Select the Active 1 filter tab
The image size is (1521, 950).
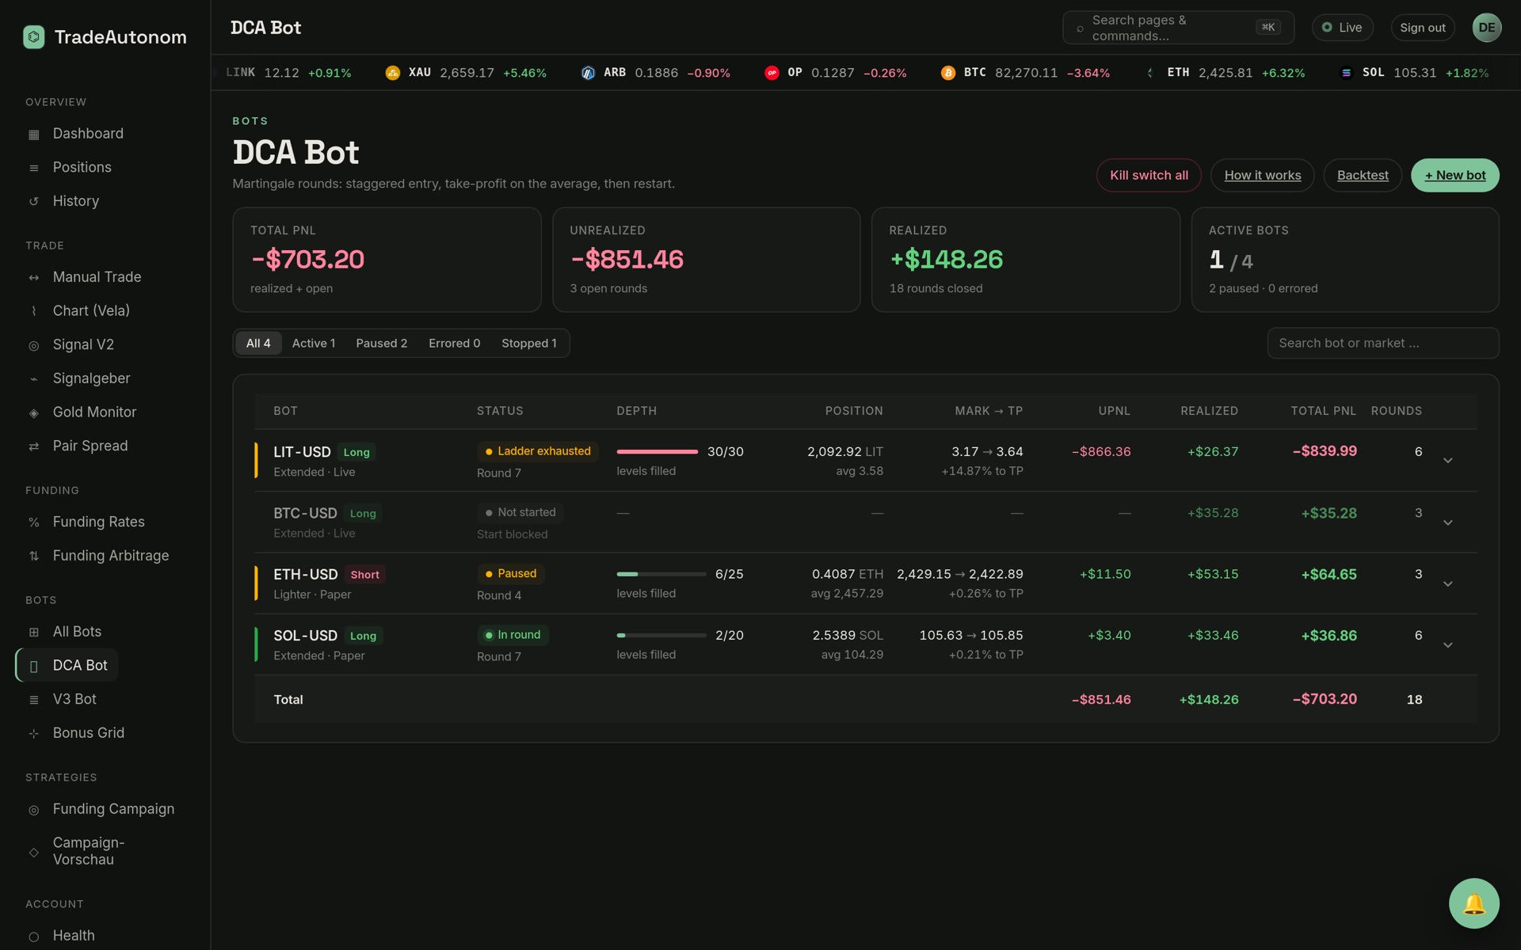pyautogui.click(x=314, y=344)
